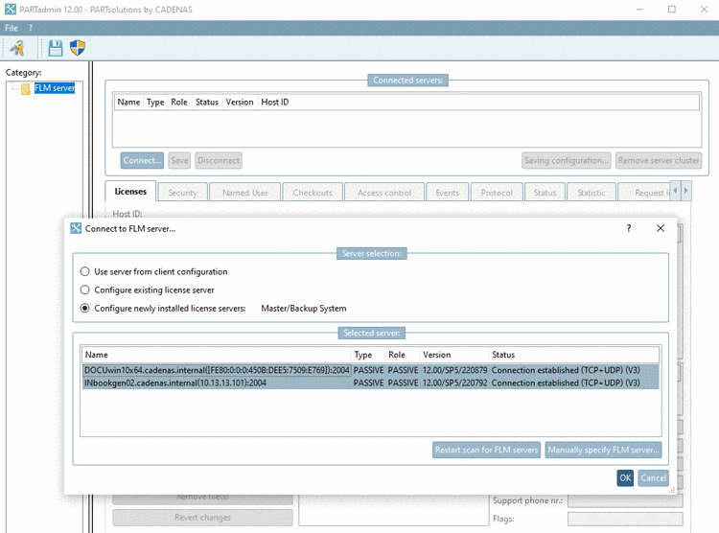Click the Flags input field
Image resolution: width=719 pixels, height=533 pixels.
[x=624, y=519]
